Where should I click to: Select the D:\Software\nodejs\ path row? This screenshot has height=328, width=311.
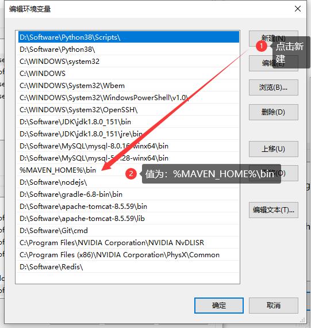tap(129, 182)
